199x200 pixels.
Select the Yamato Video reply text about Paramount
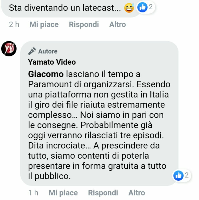(99, 125)
